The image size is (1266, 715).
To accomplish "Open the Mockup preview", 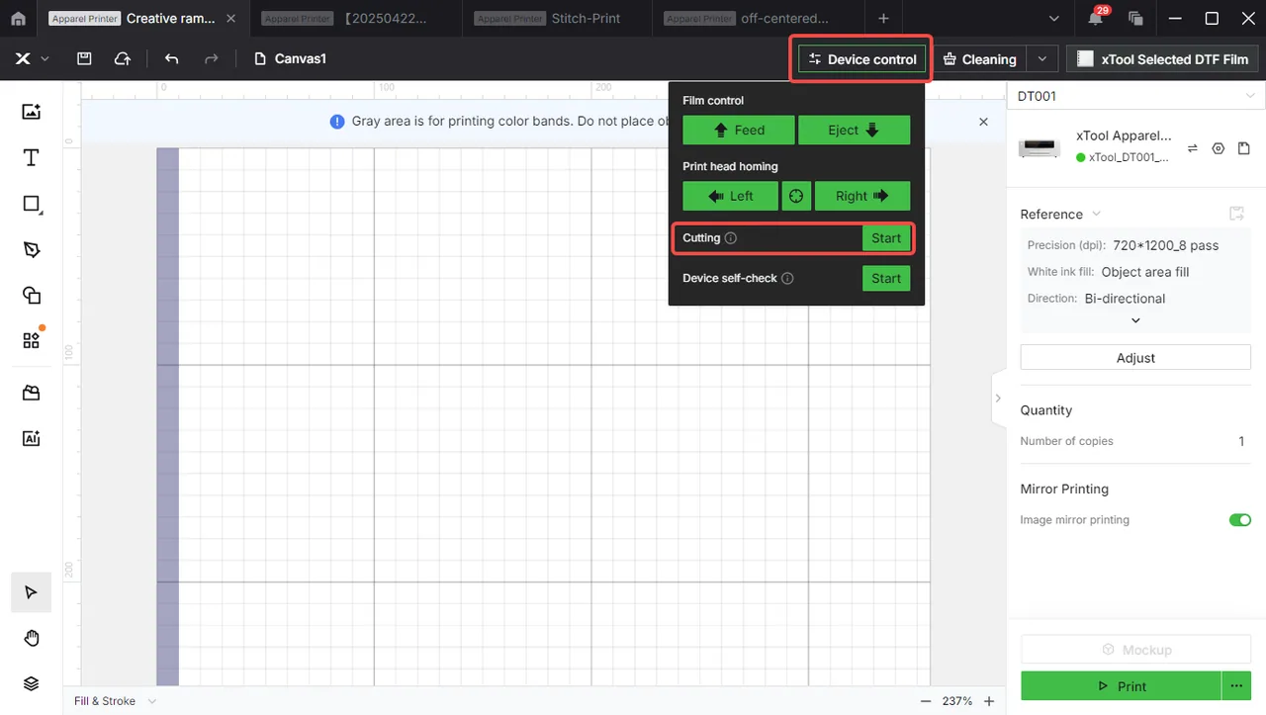I will pyautogui.click(x=1135, y=650).
